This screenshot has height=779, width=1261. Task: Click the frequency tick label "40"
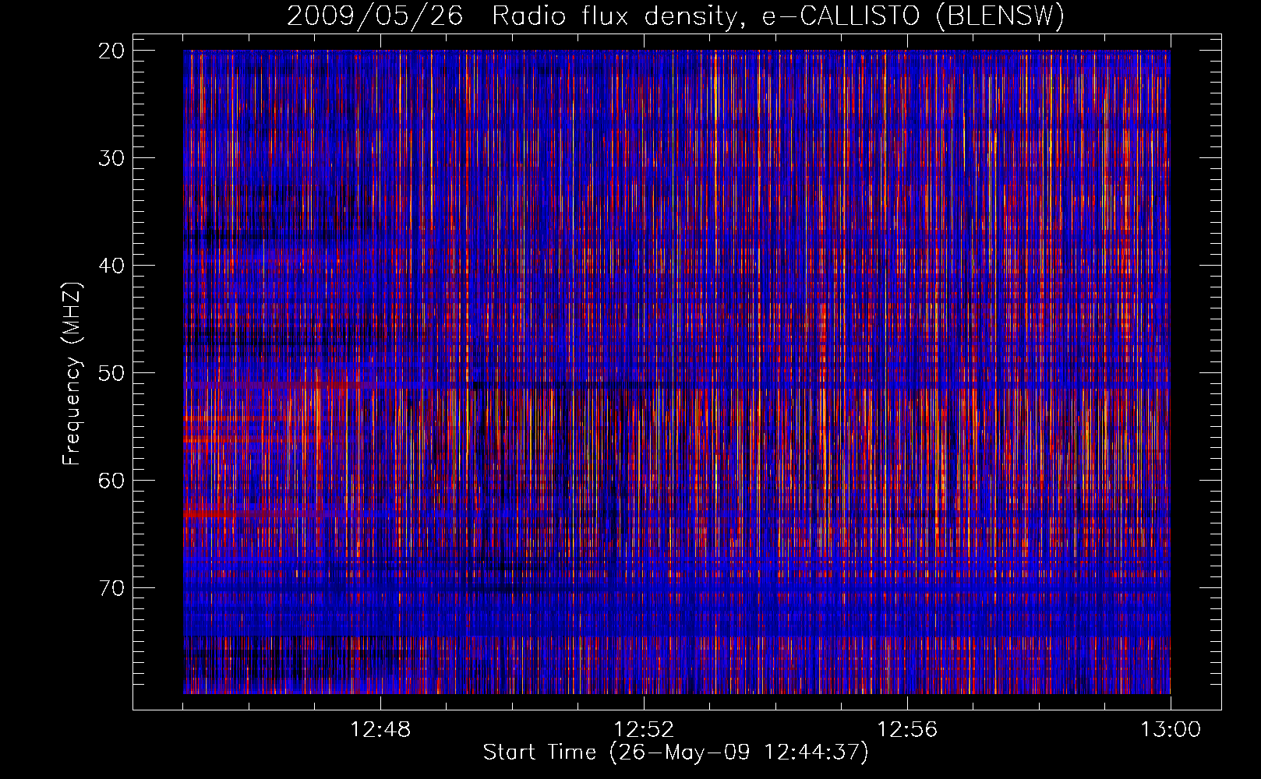(x=112, y=266)
